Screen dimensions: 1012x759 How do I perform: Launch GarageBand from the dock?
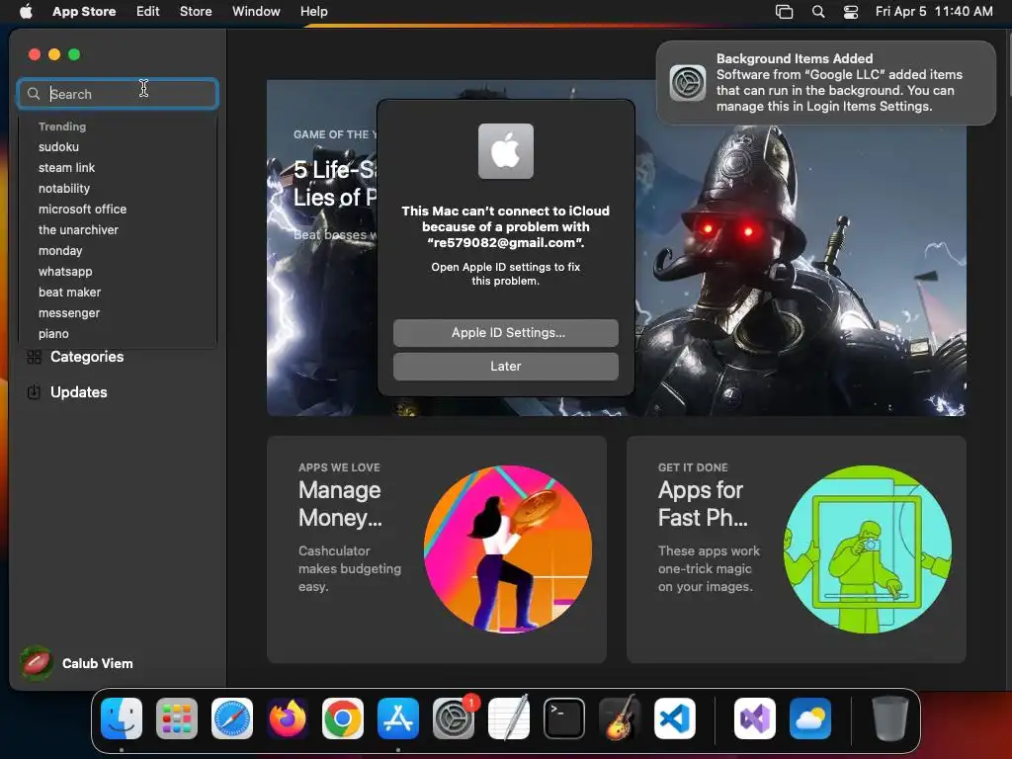click(x=620, y=718)
